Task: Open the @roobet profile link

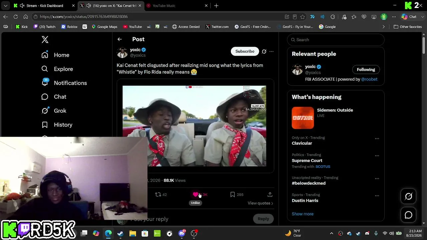Action: [x=369, y=79]
